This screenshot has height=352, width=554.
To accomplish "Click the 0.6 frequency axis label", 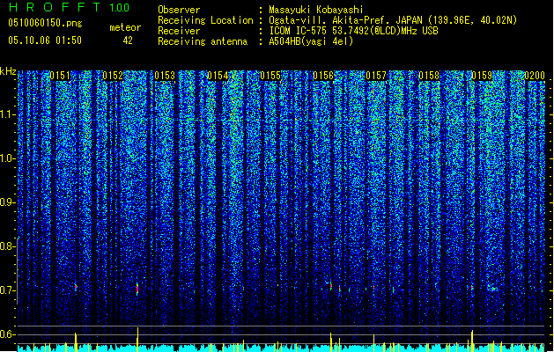I will (x=7, y=334).
